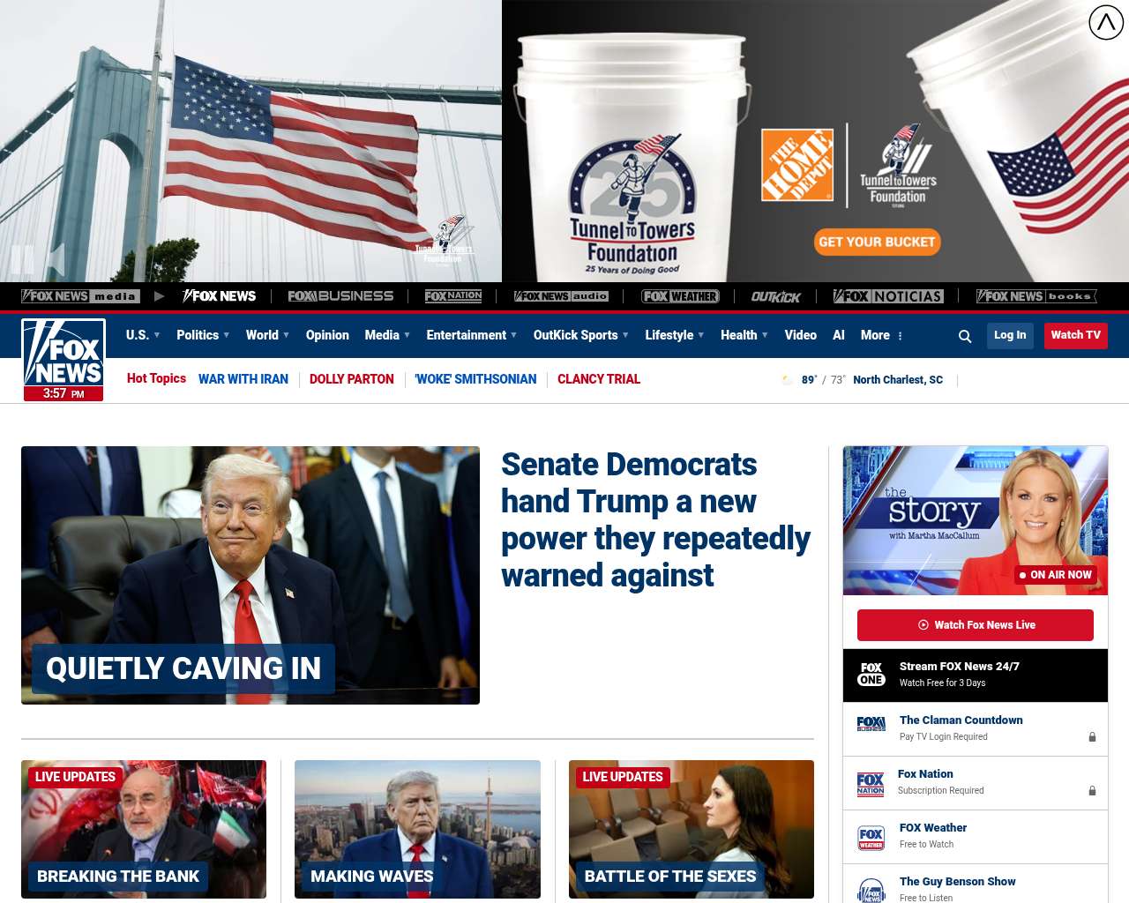Image resolution: width=1129 pixels, height=903 pixels.
Task: Open the Fox Nation logo in the network bar
Action: pyautogui.click(x=453, y=296)
